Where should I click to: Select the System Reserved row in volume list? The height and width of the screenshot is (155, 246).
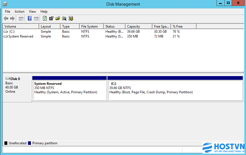(123, 36)
